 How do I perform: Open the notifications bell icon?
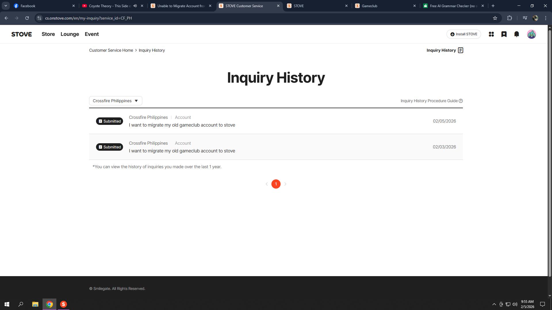pyautogui.click(x=516, y=34)
